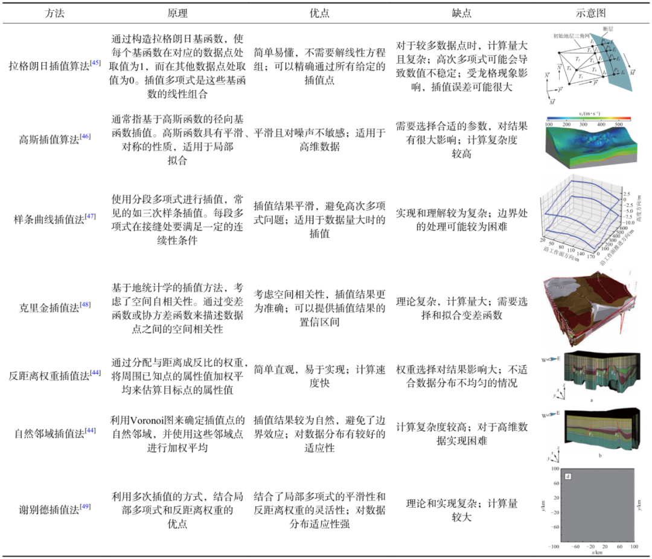The height and width of the screenshot is (559, 652).
Task: Follow reference [47] beside 样条曲线插值法
Action: click(90, 216)
